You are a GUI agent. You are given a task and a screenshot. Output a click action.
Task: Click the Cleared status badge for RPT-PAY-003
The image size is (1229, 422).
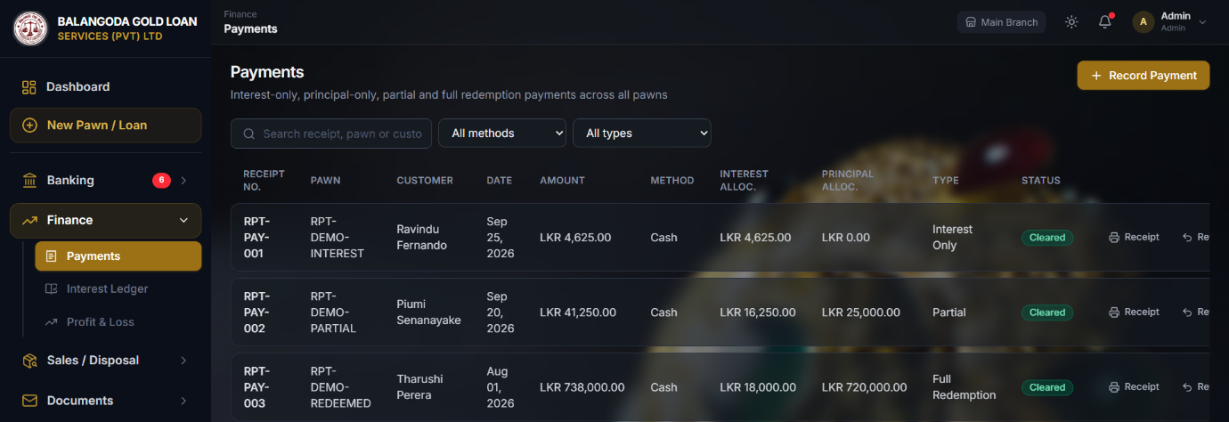point(1047,387)
